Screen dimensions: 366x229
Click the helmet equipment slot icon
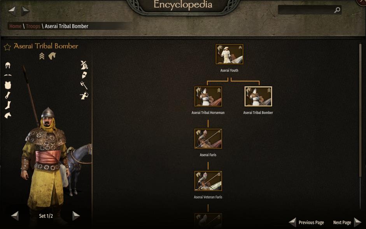pos(8,65)
